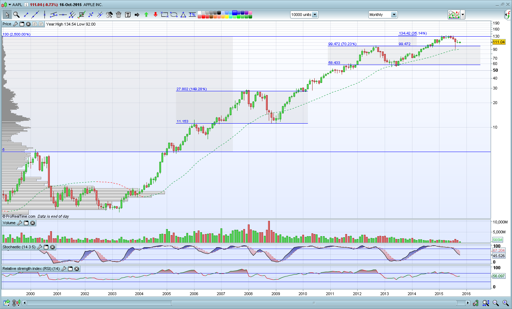This screenshot has height=309, width=512.
Task: Open Price panel wrench settings
Action: point(15,24)
